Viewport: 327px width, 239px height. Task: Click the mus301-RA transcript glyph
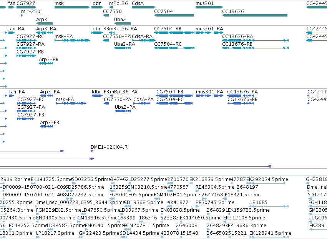(x=209, y=33)
